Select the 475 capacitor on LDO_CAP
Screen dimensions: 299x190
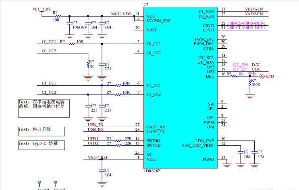pyautogui.click(x=255, y=152)
